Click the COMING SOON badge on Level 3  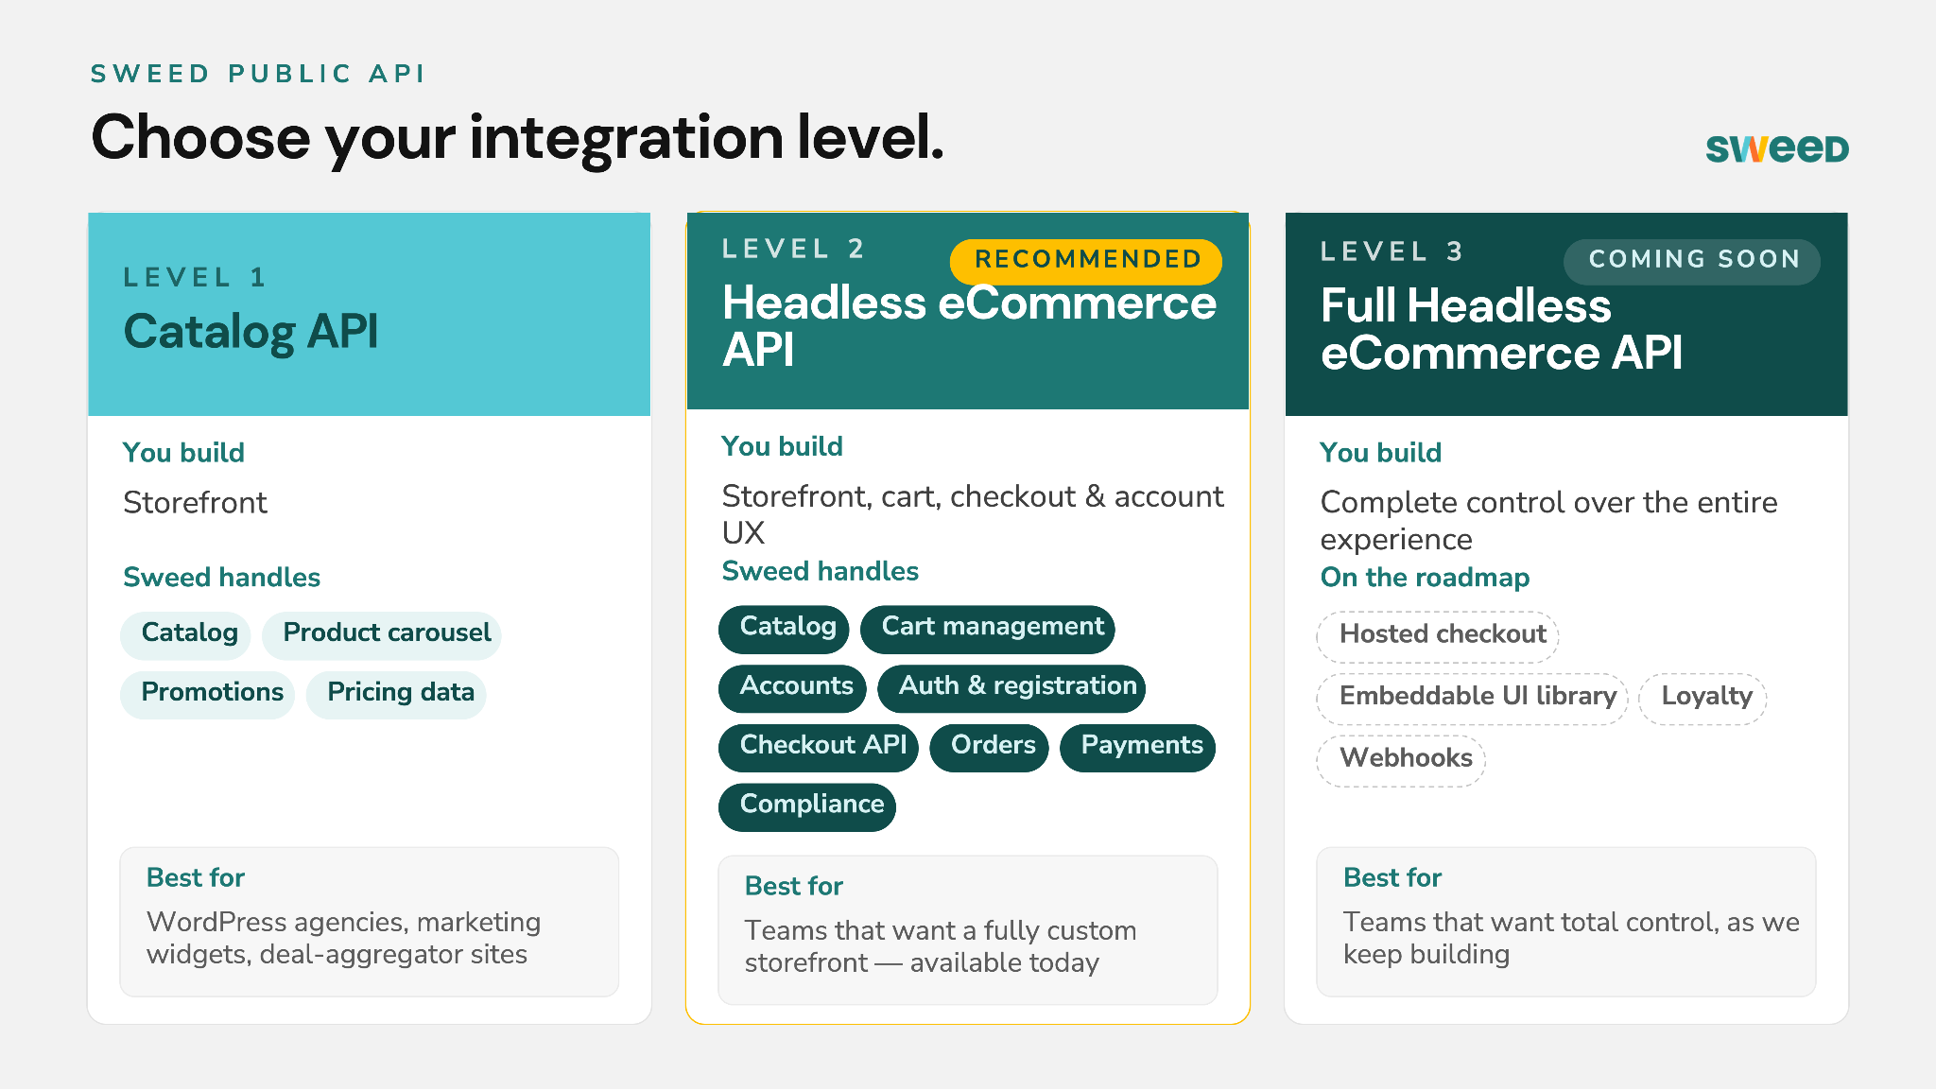(1692, 261)
